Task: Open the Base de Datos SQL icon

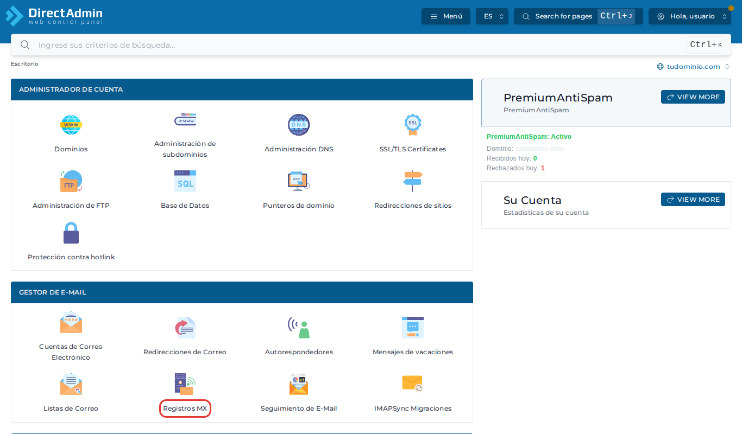Action: click(x=185, y=181)
